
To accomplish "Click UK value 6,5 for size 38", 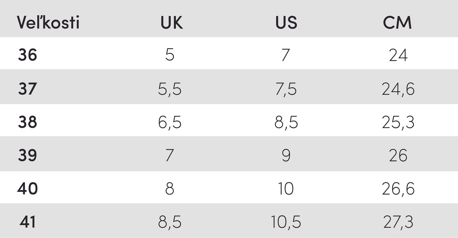I will (x=170, y=123).
